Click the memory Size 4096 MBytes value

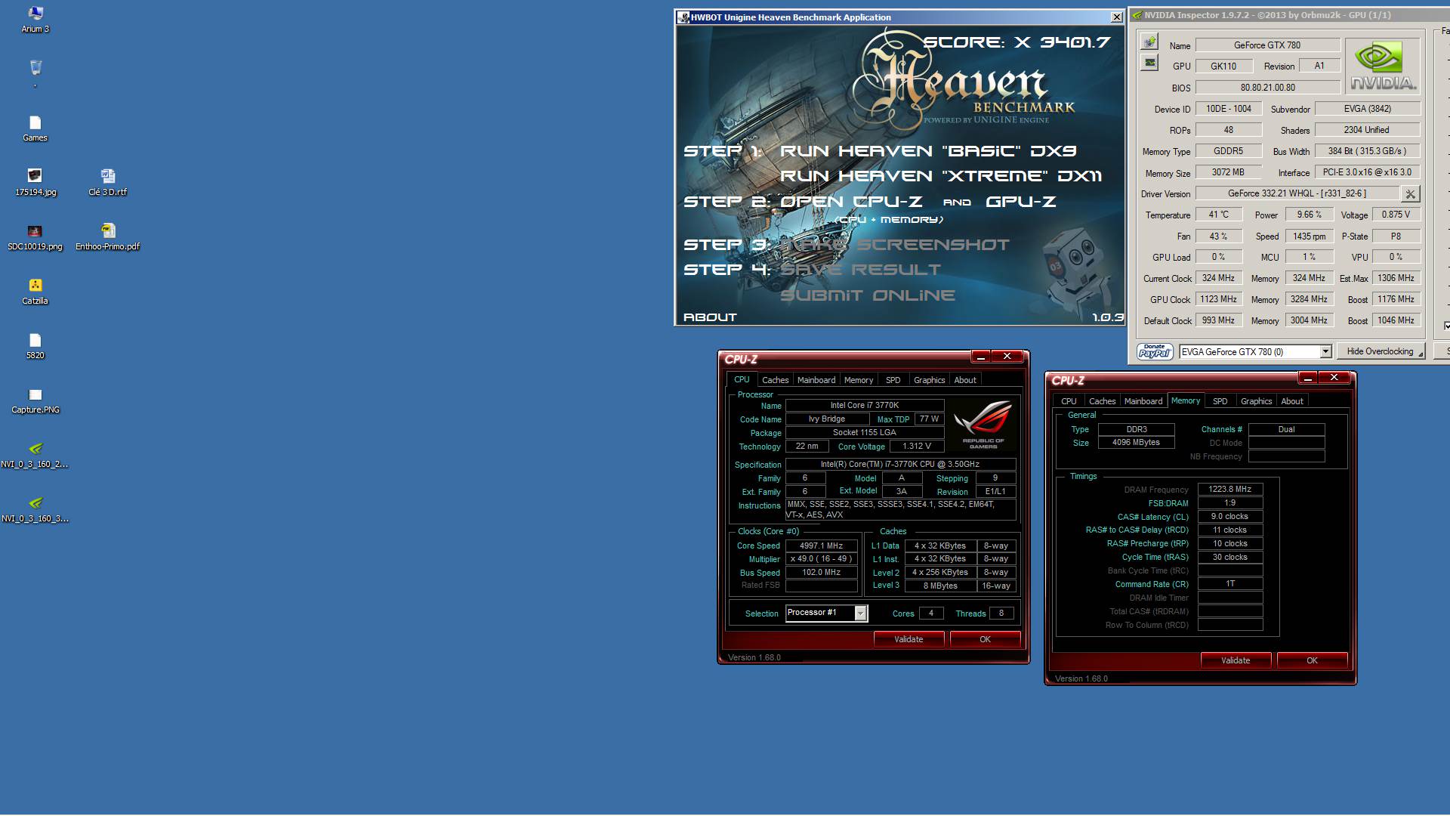(1136, 443)
